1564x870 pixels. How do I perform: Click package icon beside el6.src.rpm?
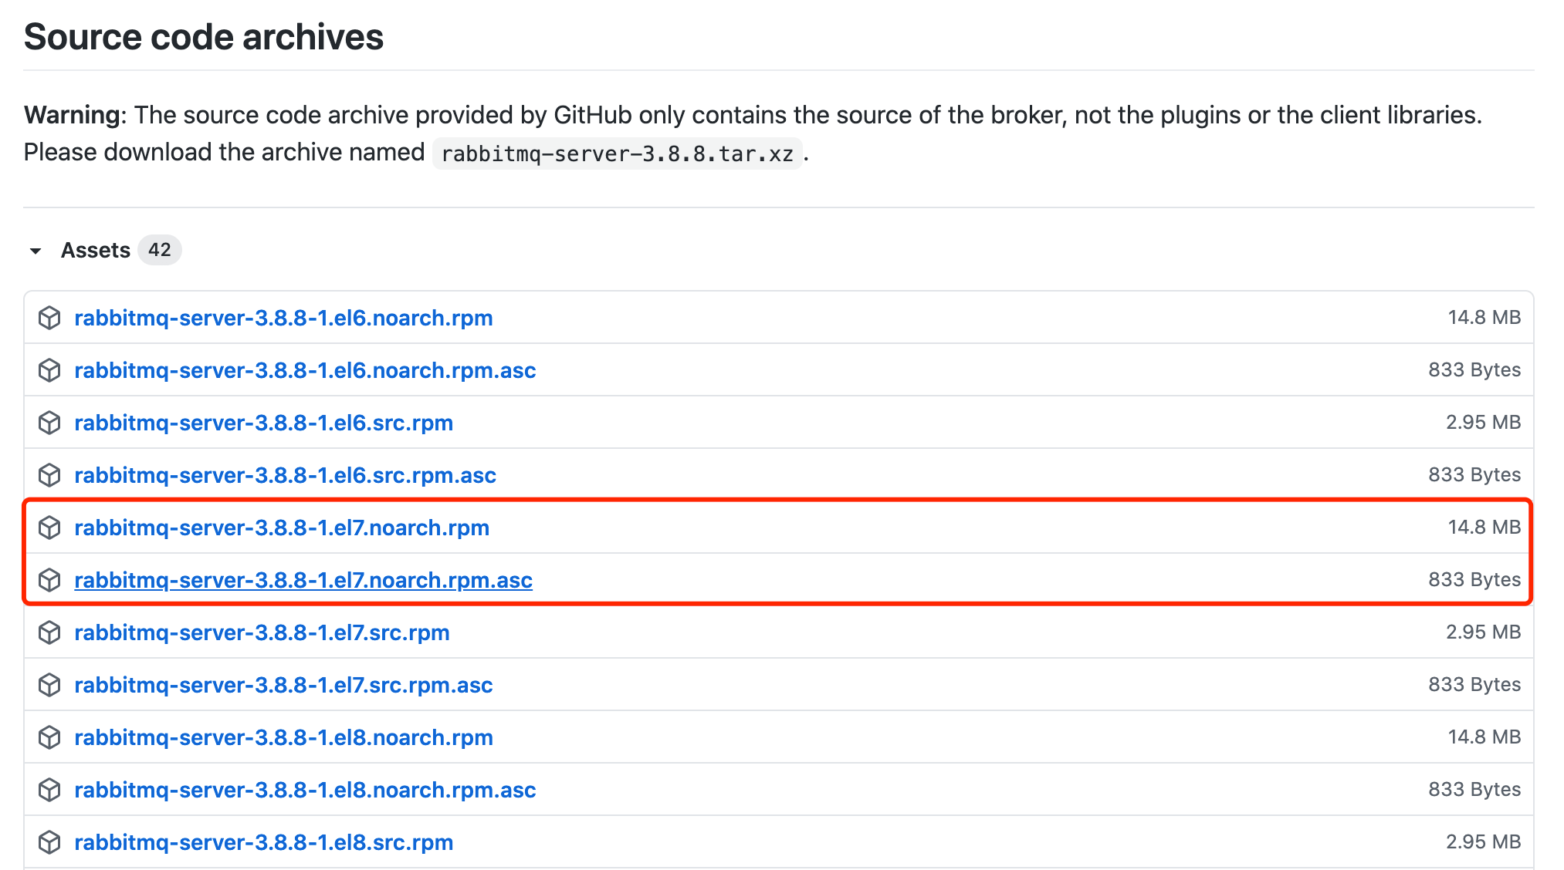tap(49, 423)
